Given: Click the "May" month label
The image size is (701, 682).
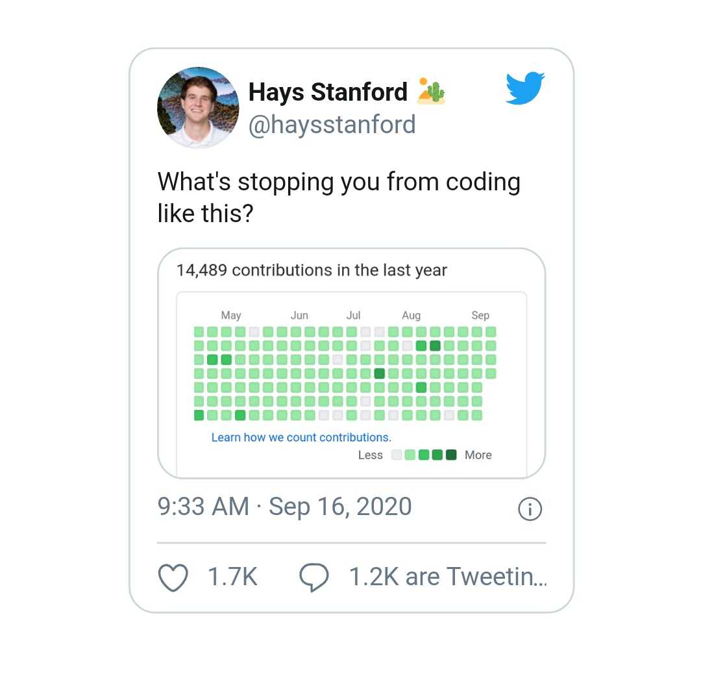Looking at the screenshot, I should click(231, 315).
